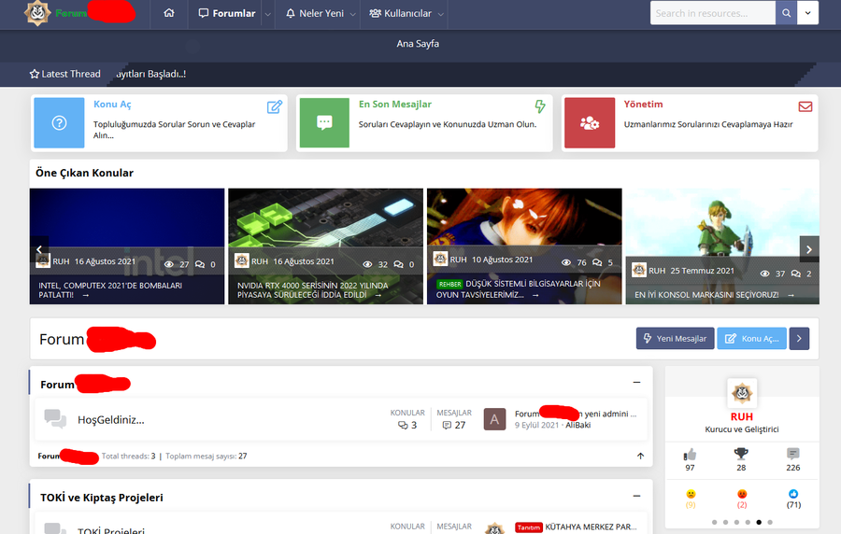Open the NVIDIA RTX 4000 featured thread

[312, 289]
